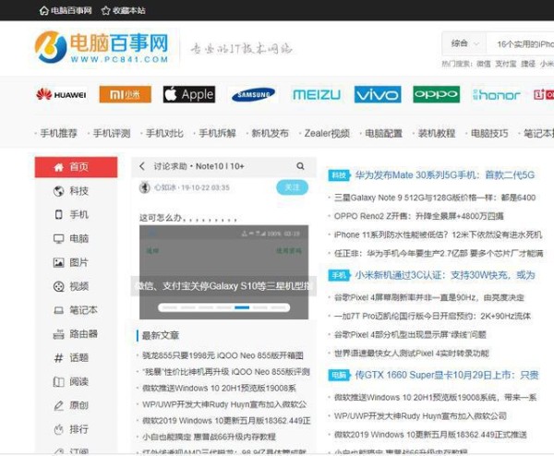The height and width of the screenshot is (456, 554).
Task: Open article 谷歌Pixel 4屏幕刷新率并非一直是90Hz
Action: 429,298
